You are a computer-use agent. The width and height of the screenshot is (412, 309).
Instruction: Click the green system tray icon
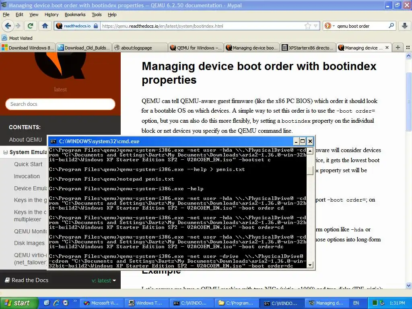tap(375, 303)
